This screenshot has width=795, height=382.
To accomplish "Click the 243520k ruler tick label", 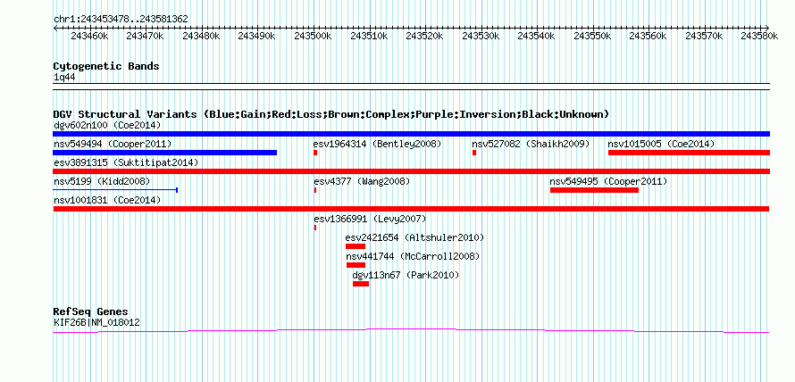I will pyautogui.click(x=425, y=36).
